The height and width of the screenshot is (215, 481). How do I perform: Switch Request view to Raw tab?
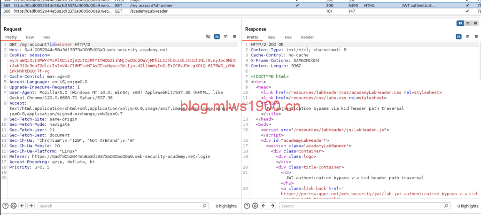tap(30, 37)
